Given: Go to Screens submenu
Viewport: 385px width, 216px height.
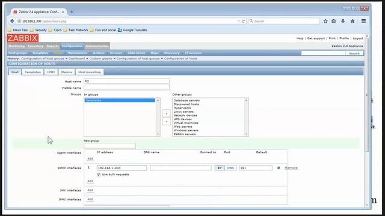Looking at the screenshot, I should tap(116, 53).
